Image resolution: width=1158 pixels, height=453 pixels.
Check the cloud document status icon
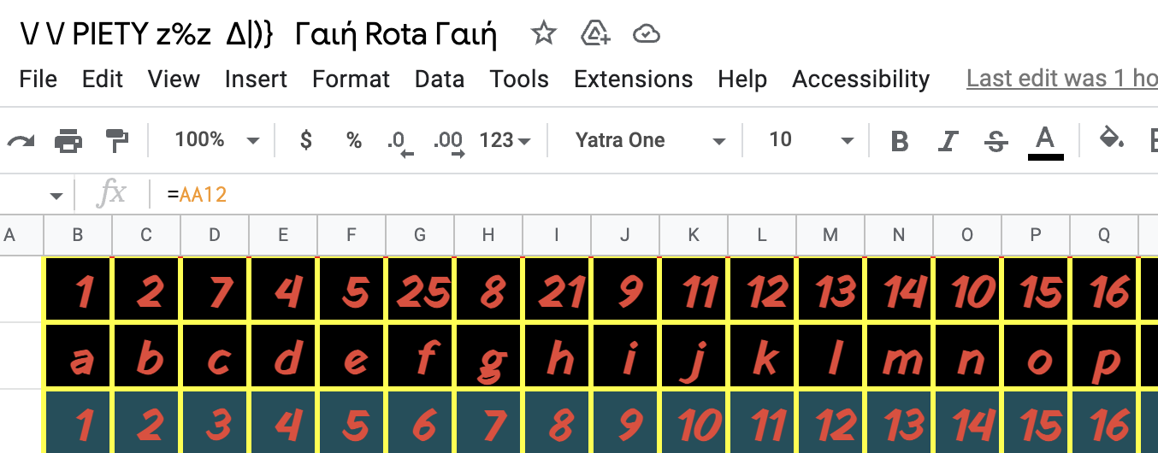click(647, 34)
